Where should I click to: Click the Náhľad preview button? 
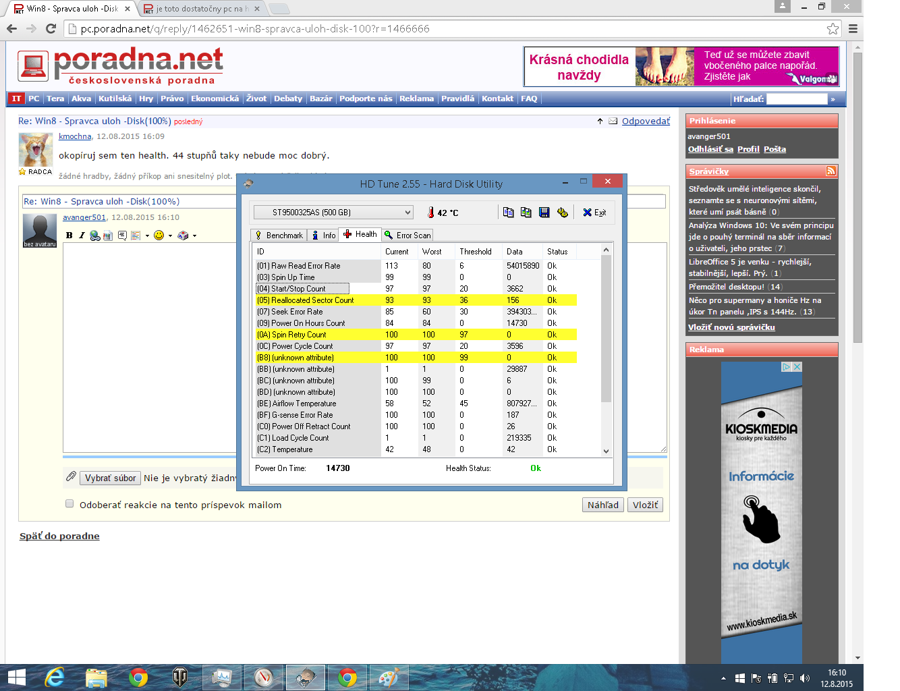coord(603,505)
